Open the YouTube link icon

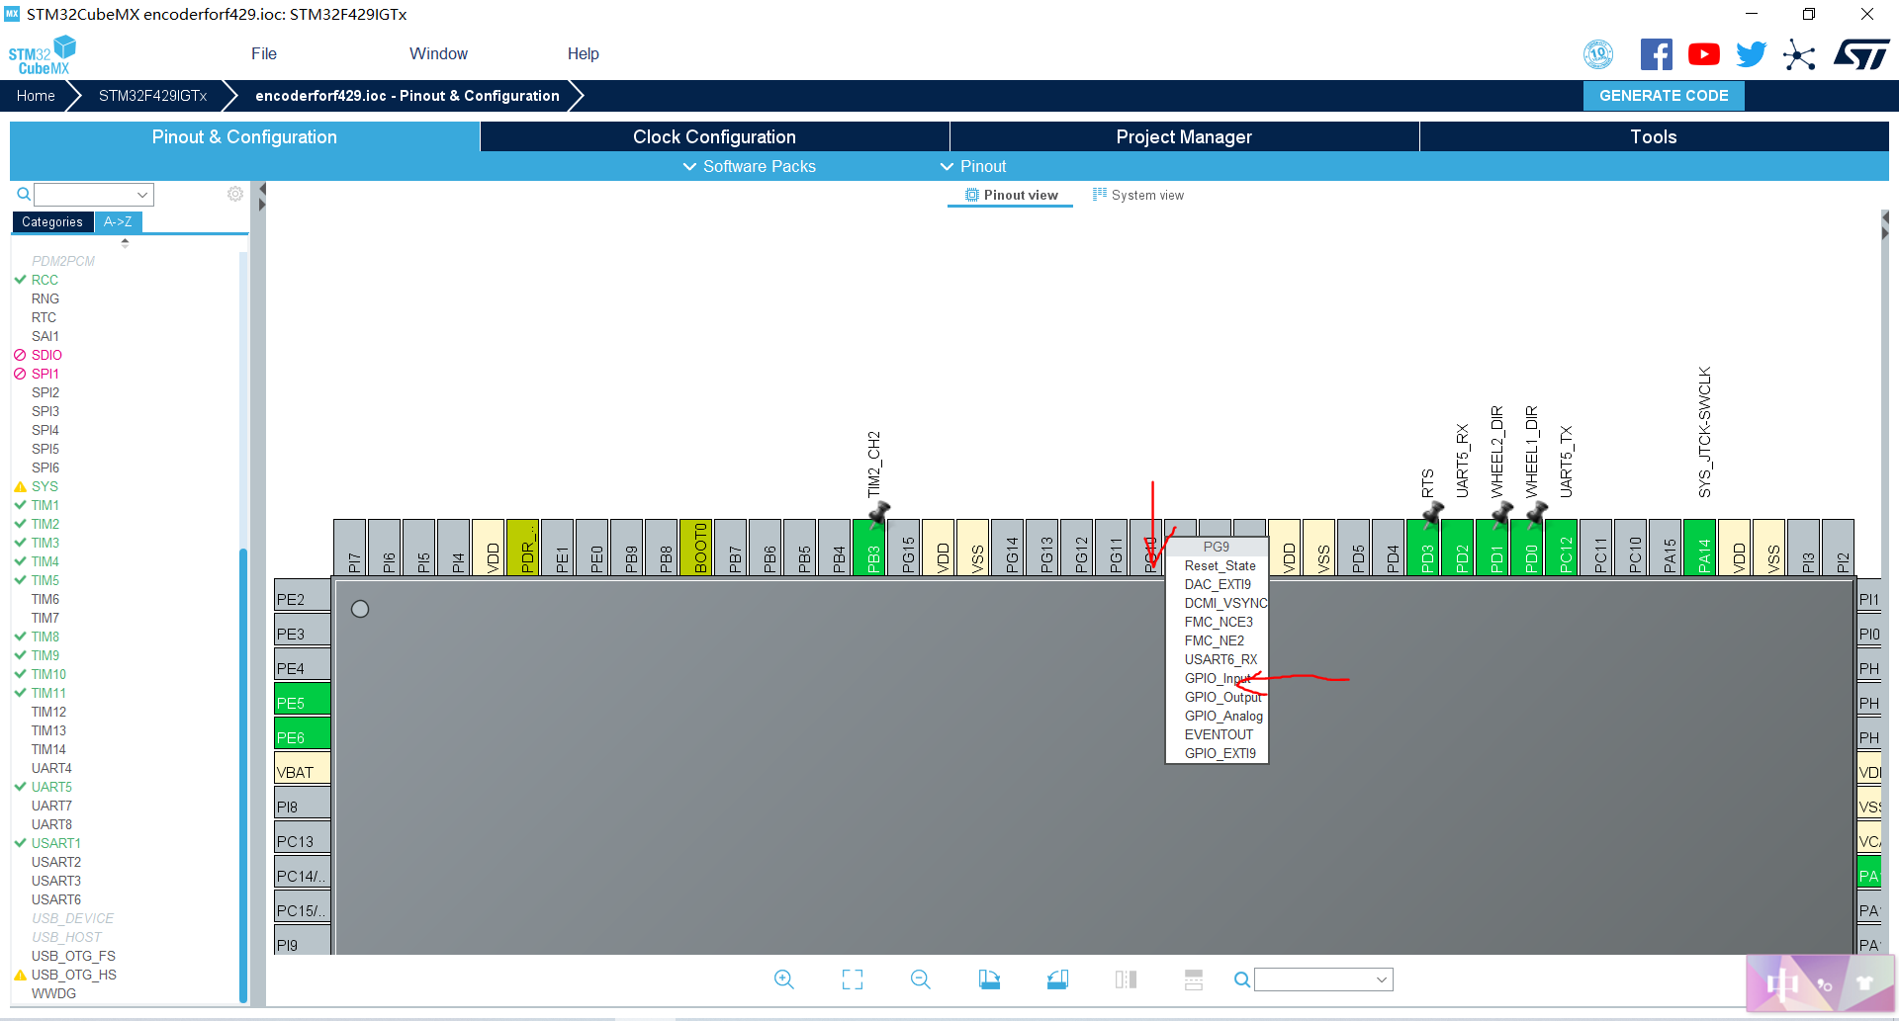click(x=1703, y=54)
